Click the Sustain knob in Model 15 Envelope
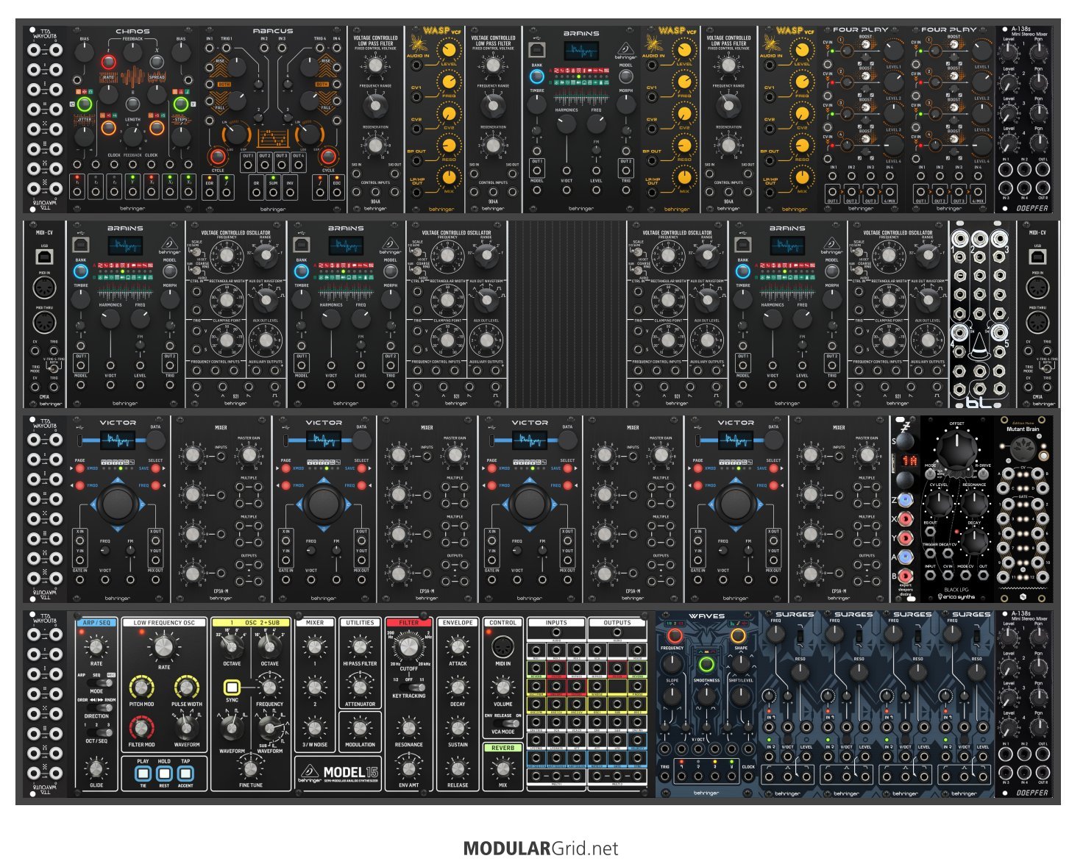 [458, 728]
